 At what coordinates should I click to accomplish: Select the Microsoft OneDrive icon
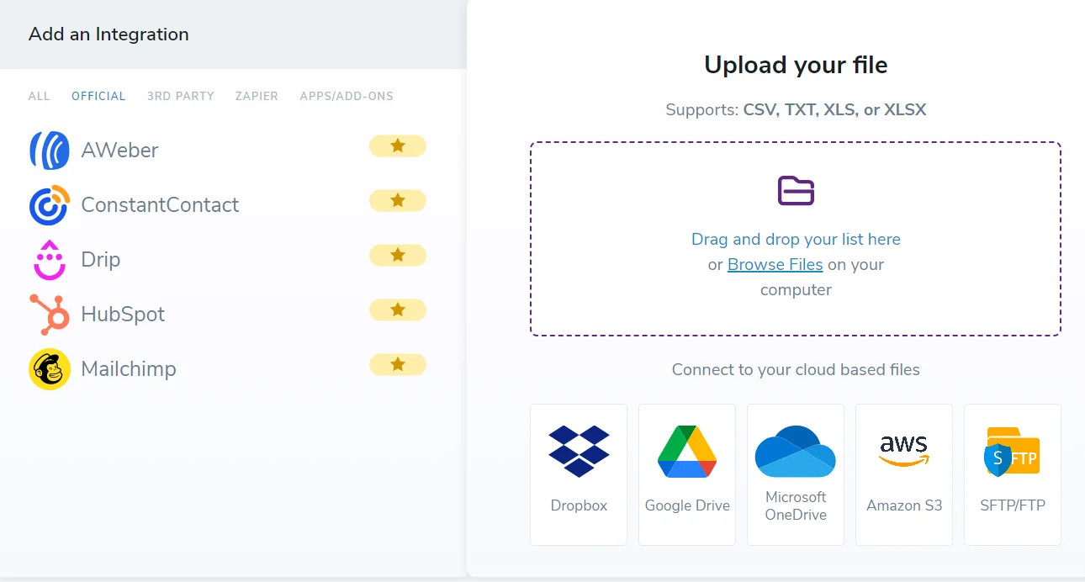coord(795,450)
